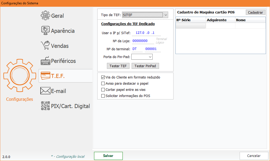Viewport: 270px width, 161px height.
Task: Go to the Vendas section
Action: (60, 46)
